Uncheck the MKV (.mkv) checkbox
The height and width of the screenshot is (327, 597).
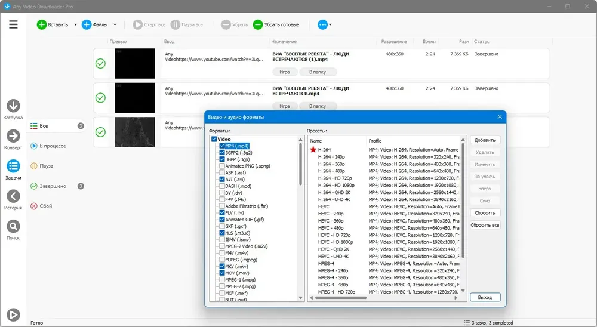222,267
